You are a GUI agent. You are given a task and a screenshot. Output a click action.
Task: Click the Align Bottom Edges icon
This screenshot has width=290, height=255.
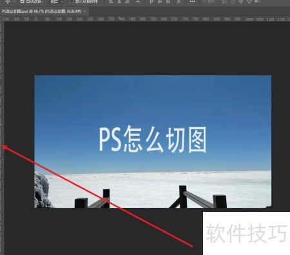[x=168, y=1]
